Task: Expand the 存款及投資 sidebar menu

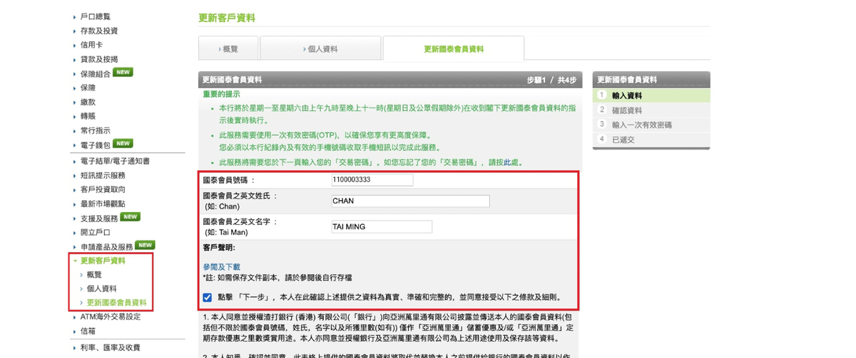Action: [99, 31]
